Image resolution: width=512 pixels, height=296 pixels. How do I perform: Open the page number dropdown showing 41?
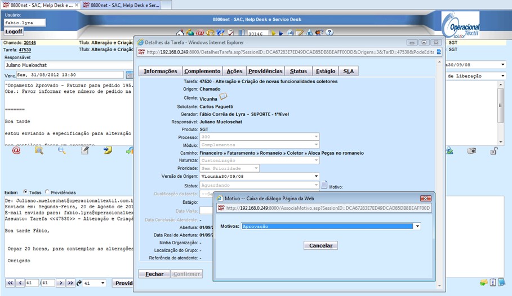[x=102, y=283]
